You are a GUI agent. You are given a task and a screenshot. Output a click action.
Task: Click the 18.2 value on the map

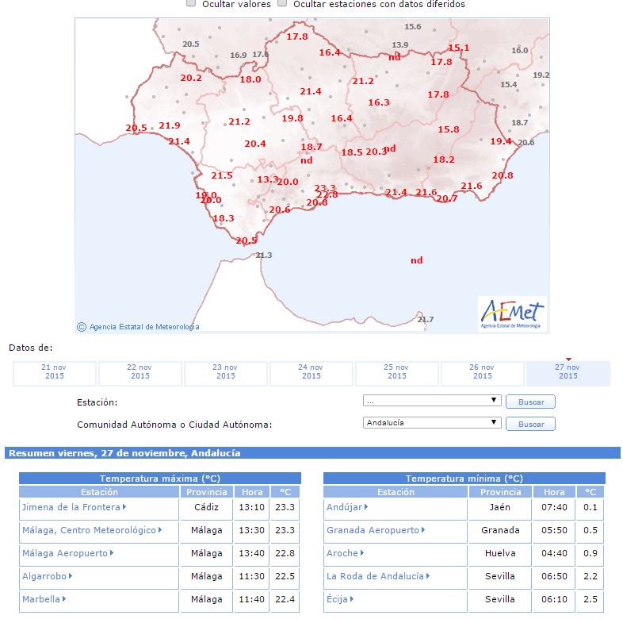tap(444, 160)
